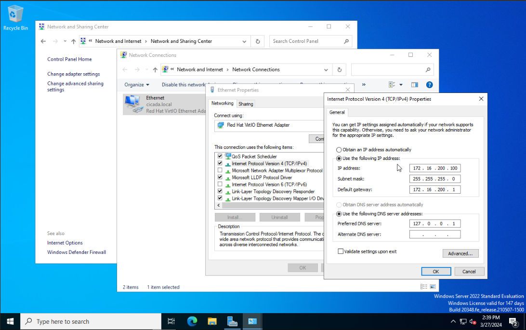
Task: Open Change adapter settings link
Action: point(74,74)
